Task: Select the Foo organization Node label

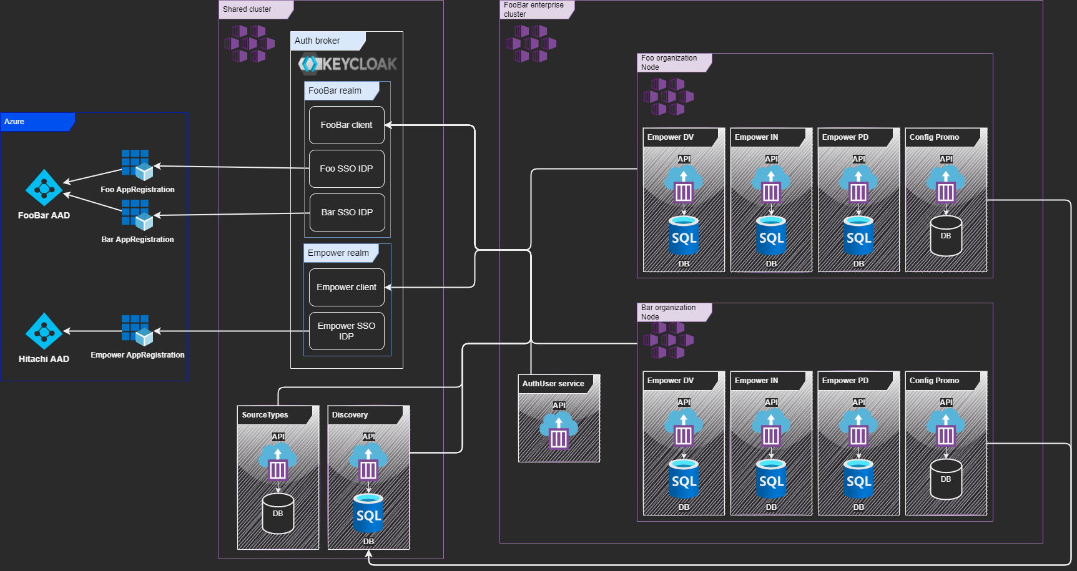Action: click(674, 62)
